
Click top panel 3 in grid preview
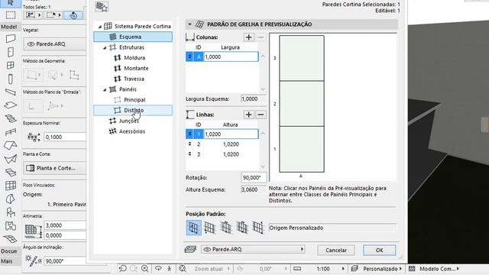pyautogui.click(x=302, y=58)
